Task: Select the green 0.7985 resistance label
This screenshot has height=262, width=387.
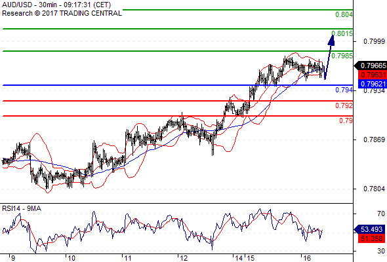Action: [342, 56]
